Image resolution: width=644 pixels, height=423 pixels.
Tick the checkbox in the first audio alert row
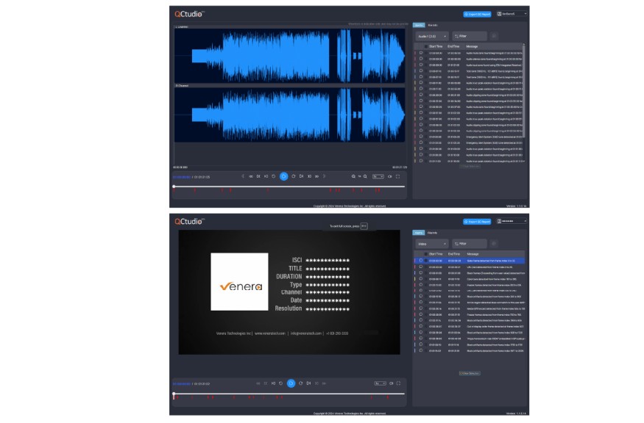[x=421, y=53]
